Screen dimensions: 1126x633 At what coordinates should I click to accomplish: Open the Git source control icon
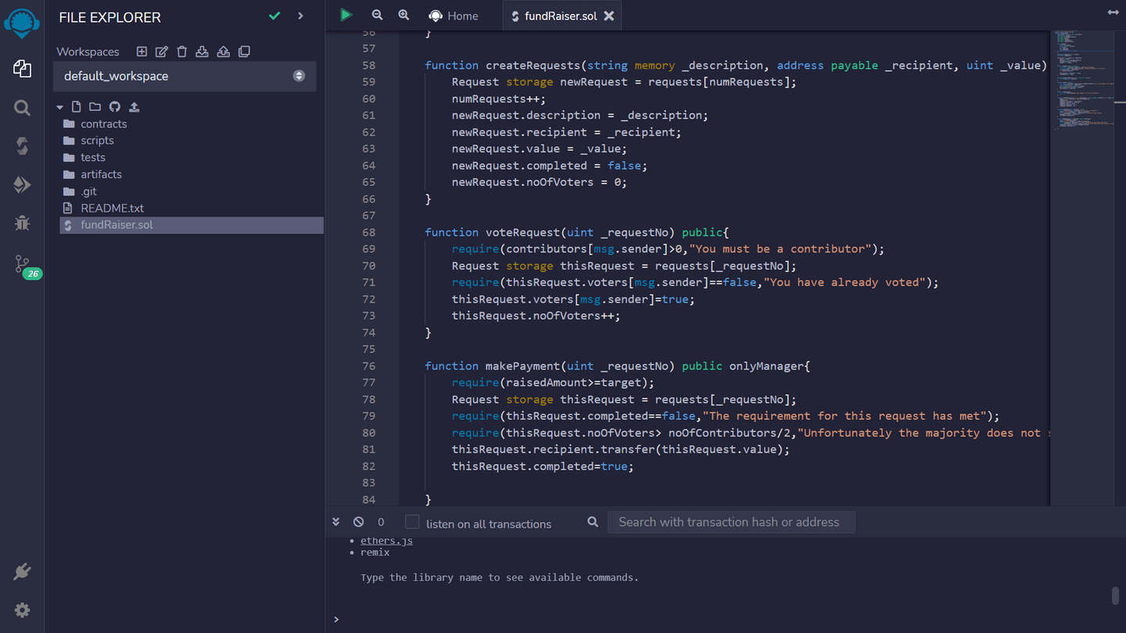pos(22,264)
